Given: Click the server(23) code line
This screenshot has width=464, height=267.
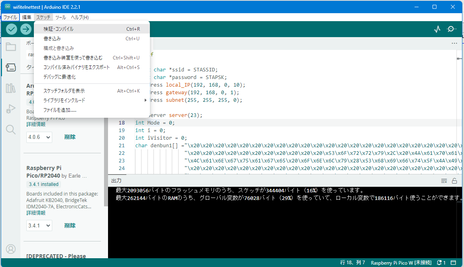Looking at the screenshot, I should coord(176,115).
